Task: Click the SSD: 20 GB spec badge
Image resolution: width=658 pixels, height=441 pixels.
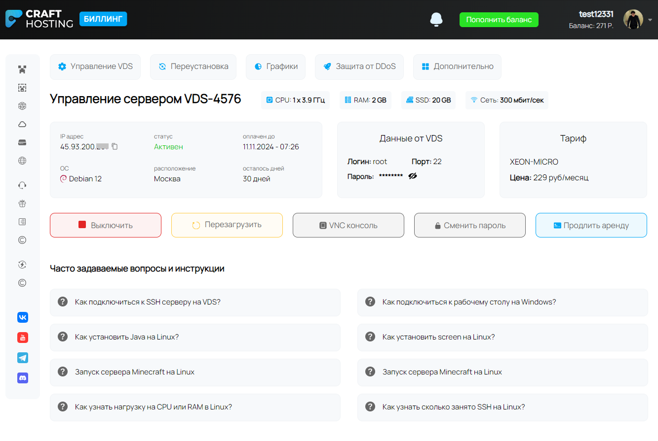Action: 428,100
